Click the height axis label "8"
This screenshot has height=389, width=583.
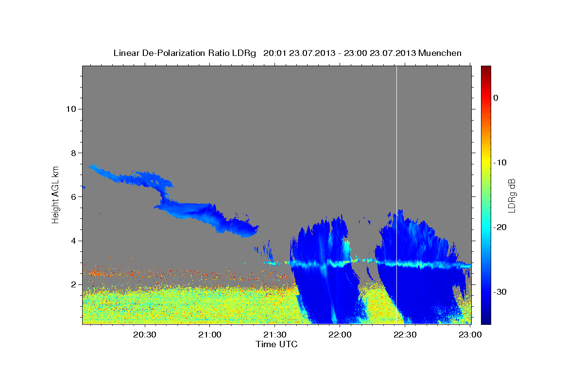[x=73, y=153]
